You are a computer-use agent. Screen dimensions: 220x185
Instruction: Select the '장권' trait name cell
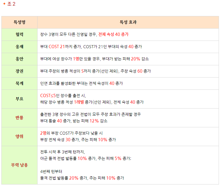19,71
